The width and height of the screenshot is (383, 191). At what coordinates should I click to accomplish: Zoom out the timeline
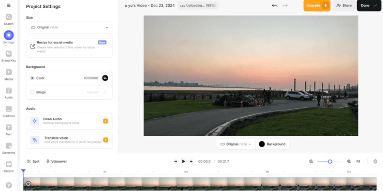[311, 161]
